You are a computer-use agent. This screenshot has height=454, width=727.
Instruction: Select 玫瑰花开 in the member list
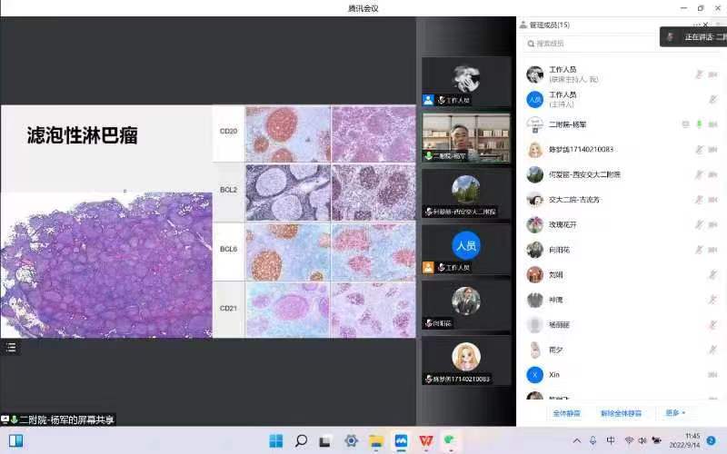tap(563, 224)
